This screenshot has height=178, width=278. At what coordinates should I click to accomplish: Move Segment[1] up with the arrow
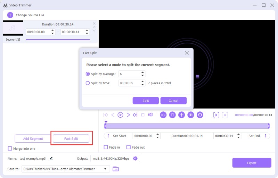click(x=94, y=27)
